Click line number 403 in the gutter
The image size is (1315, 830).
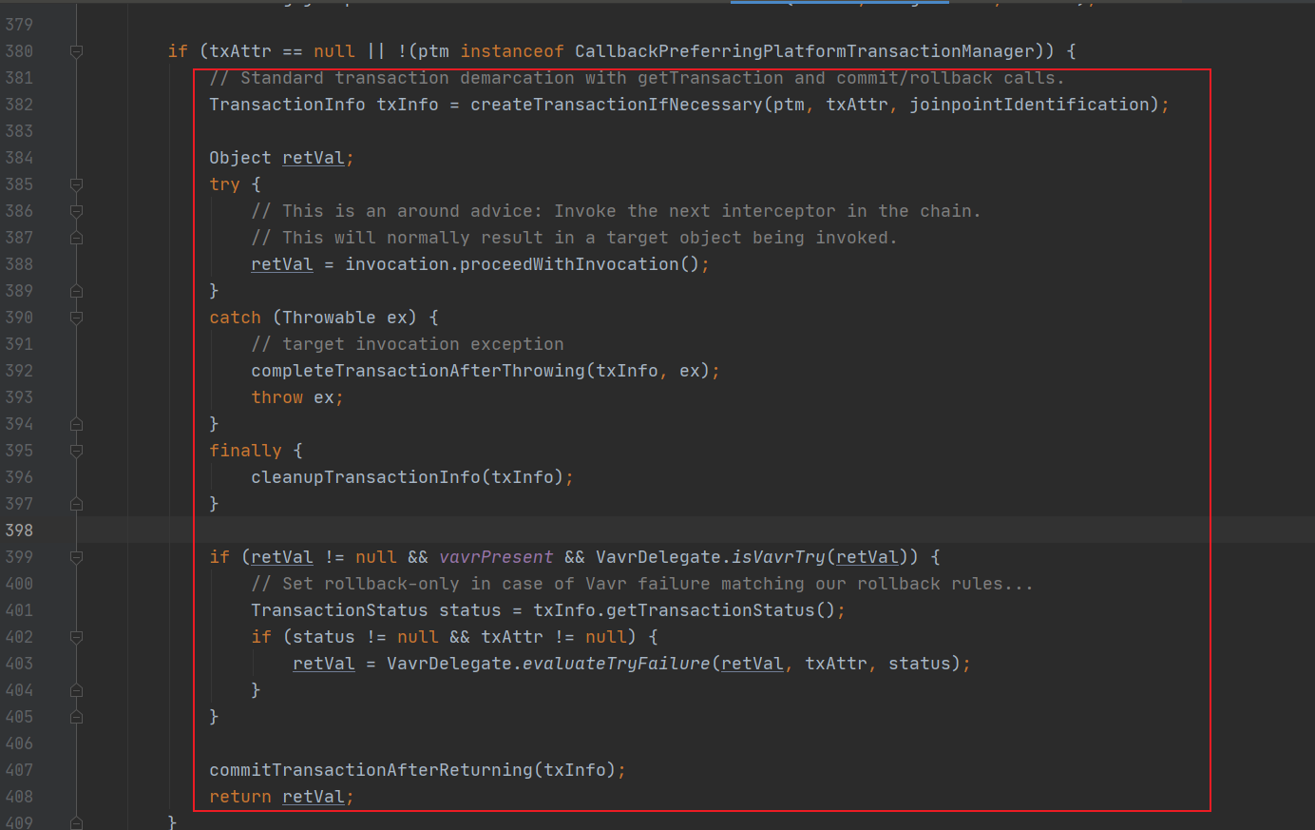(19, 664)
